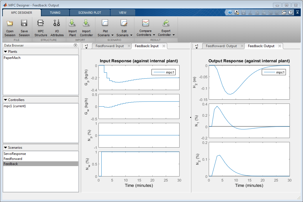Click inside the H2 (m) output plot

pos(249,82)
